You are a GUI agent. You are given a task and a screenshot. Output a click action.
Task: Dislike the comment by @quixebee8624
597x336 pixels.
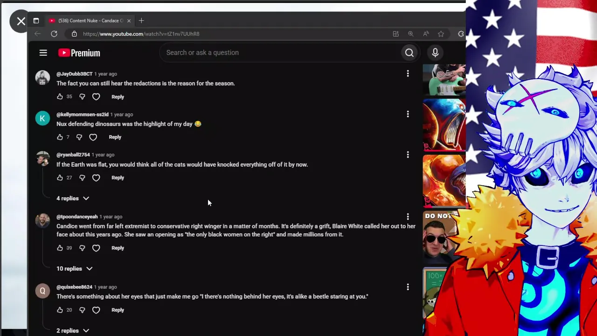82,310
